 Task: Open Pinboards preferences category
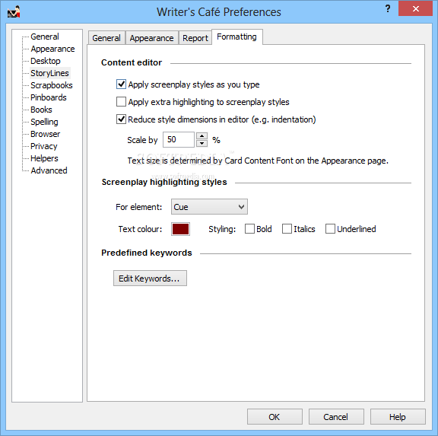tap(49, 97)
